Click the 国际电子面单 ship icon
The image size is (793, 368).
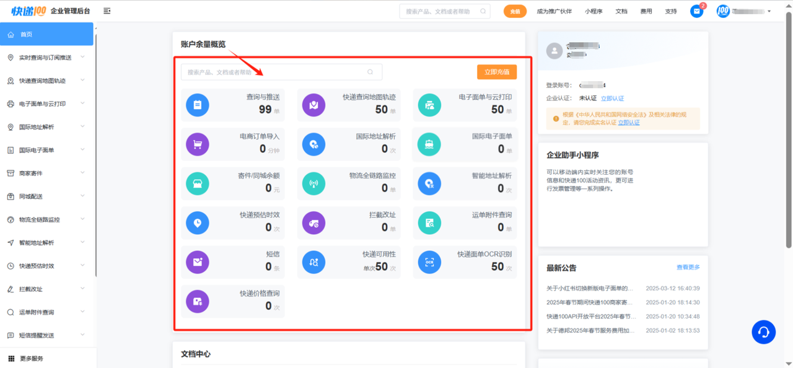coord(429,144)
